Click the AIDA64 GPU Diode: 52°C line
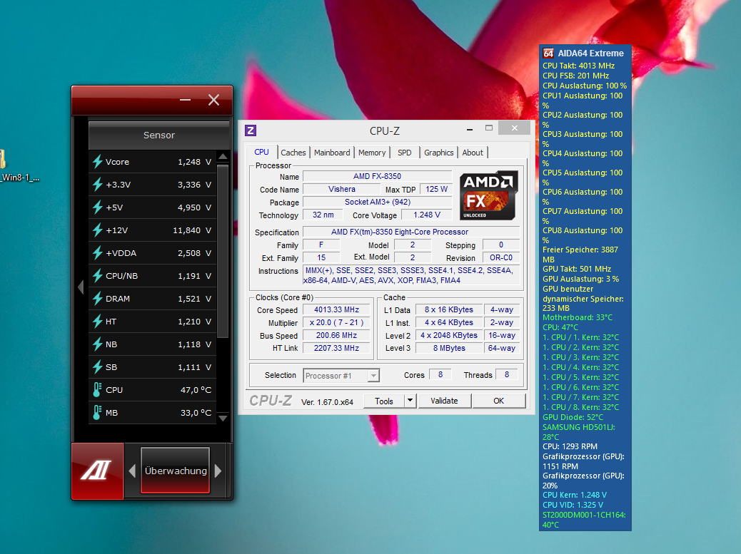Image resolution: width=741 pixels, height=554 pixels. (x=573, y=417)
